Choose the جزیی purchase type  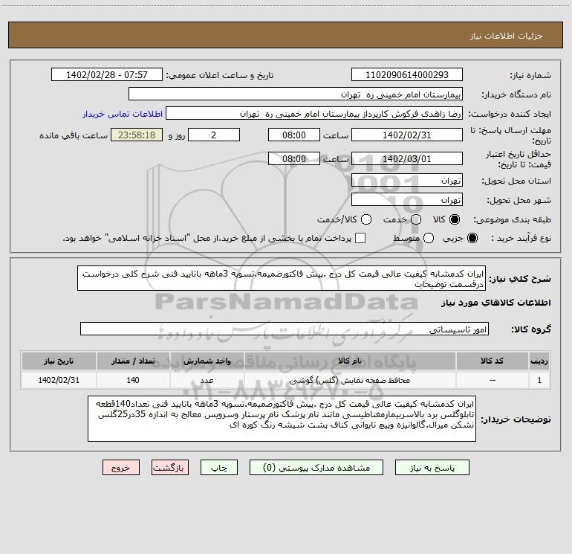pyautogui.click(x=472, y=238)
